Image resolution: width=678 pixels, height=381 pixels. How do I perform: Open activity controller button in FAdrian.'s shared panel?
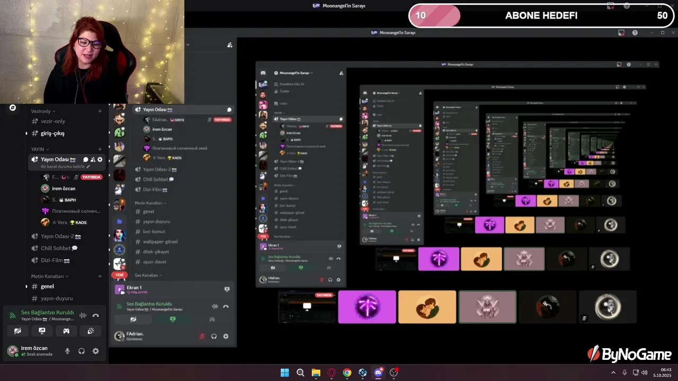pyautogui.click(x=212, y=319)
